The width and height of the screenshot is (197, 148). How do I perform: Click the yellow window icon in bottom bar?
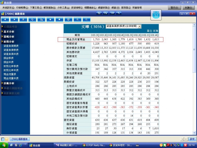(x=7, y=139)
